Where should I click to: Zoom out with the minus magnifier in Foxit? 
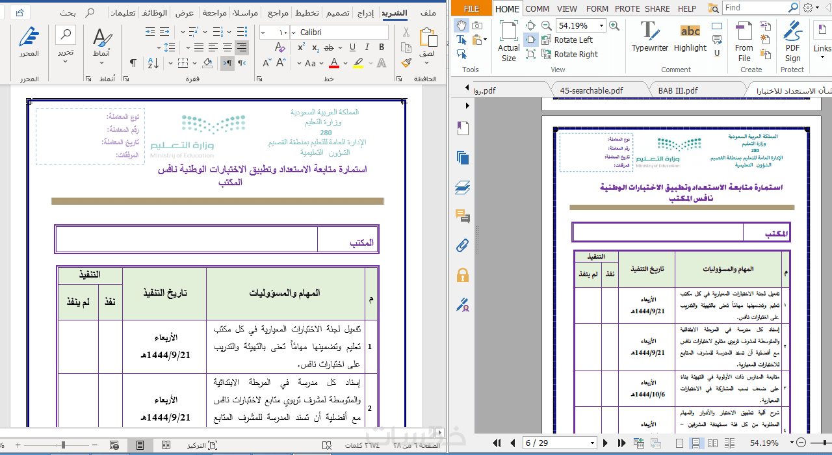point(547,26)
